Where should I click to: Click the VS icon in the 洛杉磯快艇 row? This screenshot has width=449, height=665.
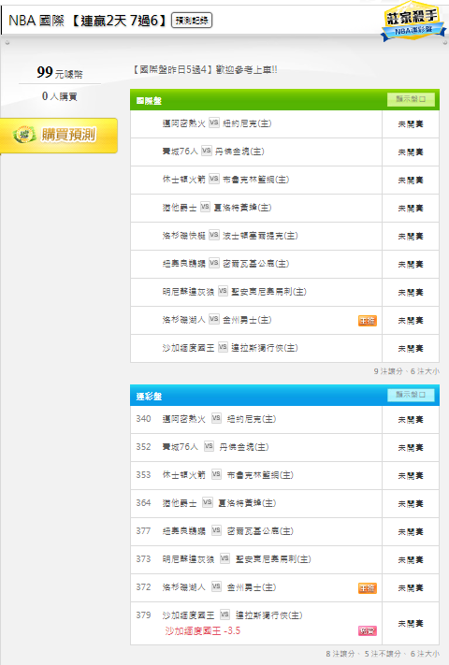[x=214, y=235]
